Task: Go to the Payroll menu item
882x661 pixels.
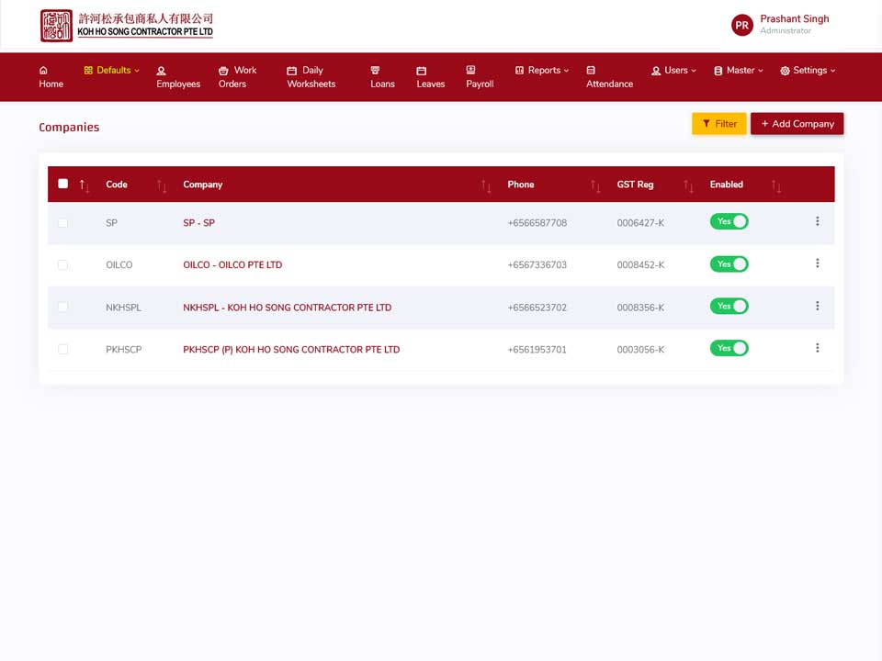Action: point(480,77)
